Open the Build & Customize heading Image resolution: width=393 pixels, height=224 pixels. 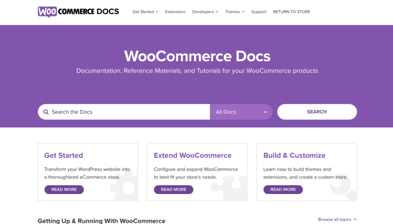click(x=294, y=155)
